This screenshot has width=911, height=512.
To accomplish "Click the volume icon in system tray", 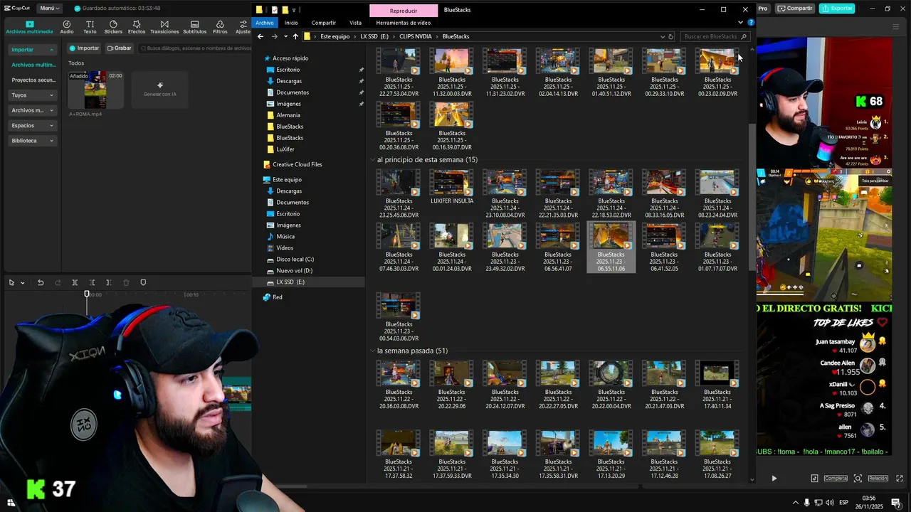I will pos(830,503).
